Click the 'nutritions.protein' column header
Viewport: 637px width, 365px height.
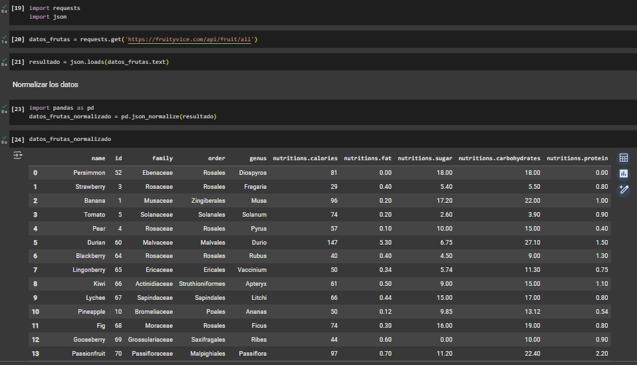pyautogui.click(x=577, y=158)
